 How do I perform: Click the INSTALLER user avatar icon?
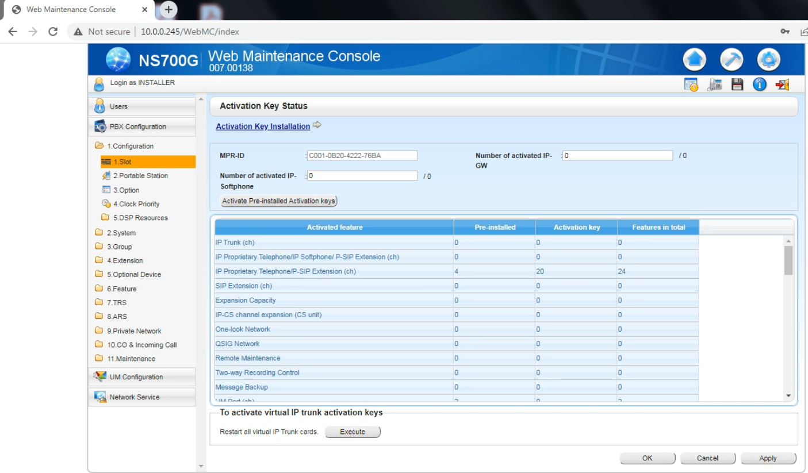click(99, 84)
